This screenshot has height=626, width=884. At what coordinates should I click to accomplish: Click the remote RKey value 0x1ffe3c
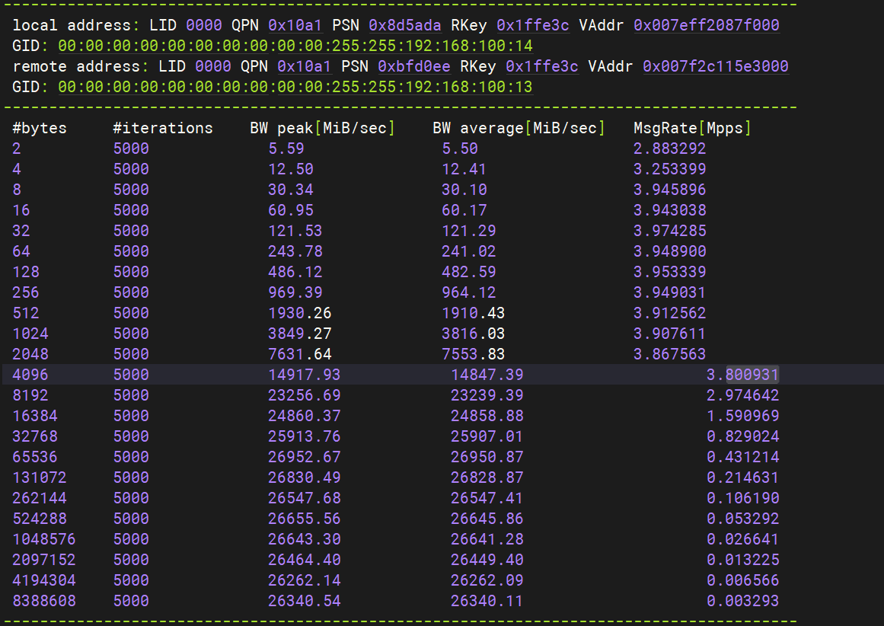(541, 66)
